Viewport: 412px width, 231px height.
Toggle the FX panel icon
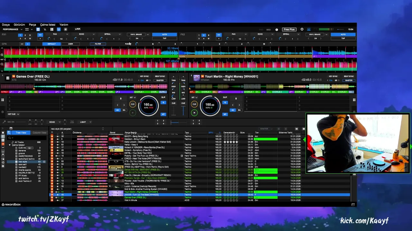[x=38, y=29]
